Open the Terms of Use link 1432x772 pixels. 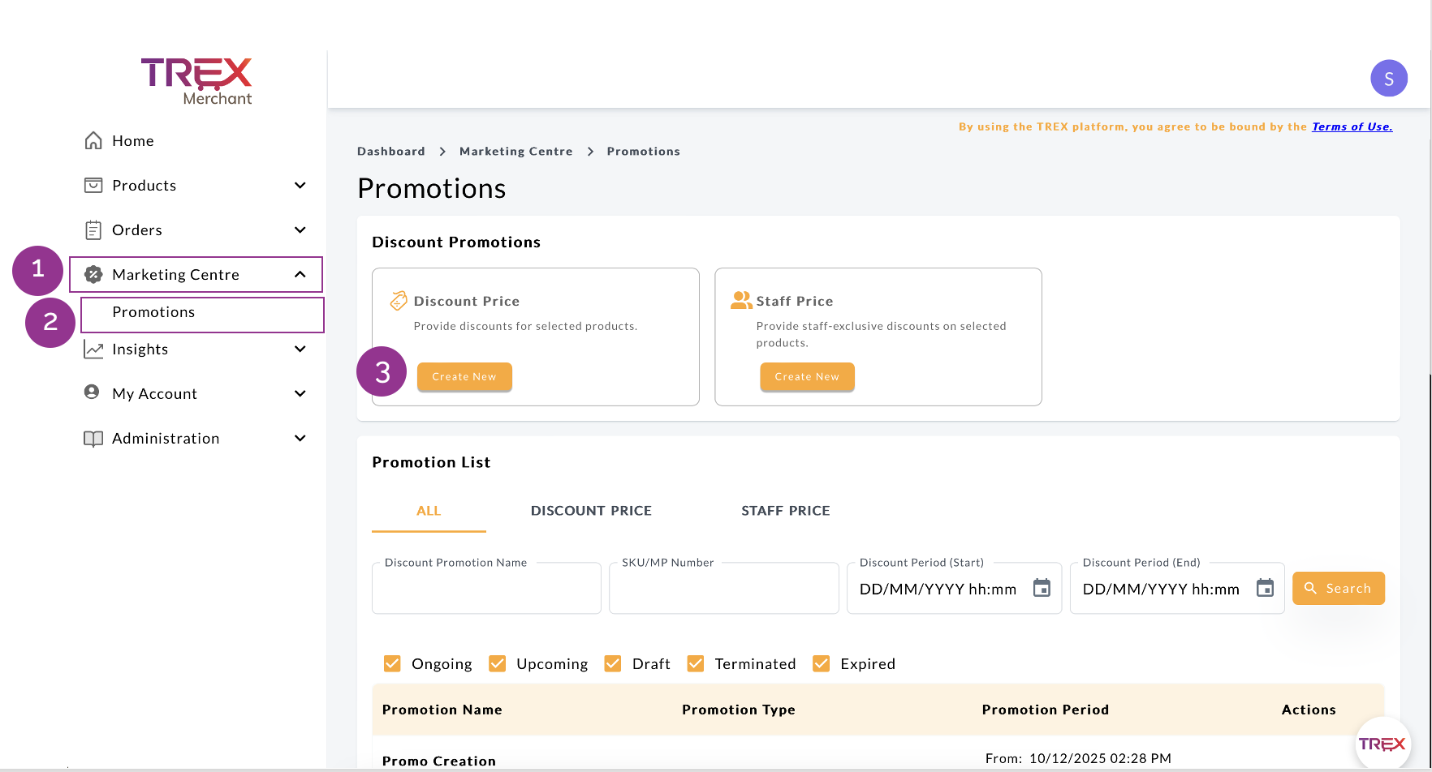point(1352,127)
